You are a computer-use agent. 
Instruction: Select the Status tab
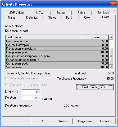click(x=52, y=18)
